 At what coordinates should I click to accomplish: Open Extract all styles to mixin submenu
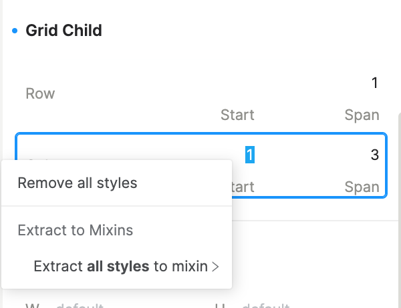coord(120,267)
